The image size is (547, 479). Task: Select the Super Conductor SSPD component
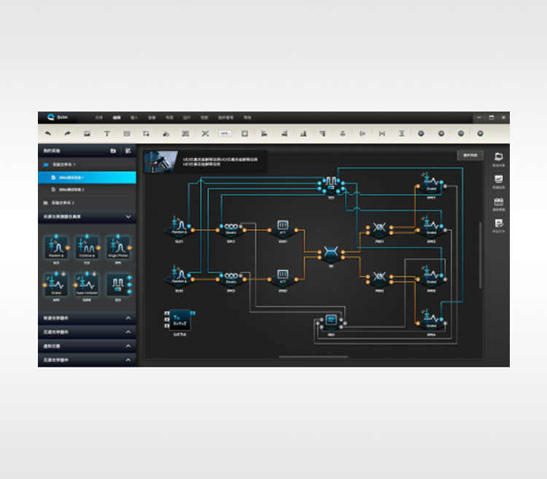87,284
